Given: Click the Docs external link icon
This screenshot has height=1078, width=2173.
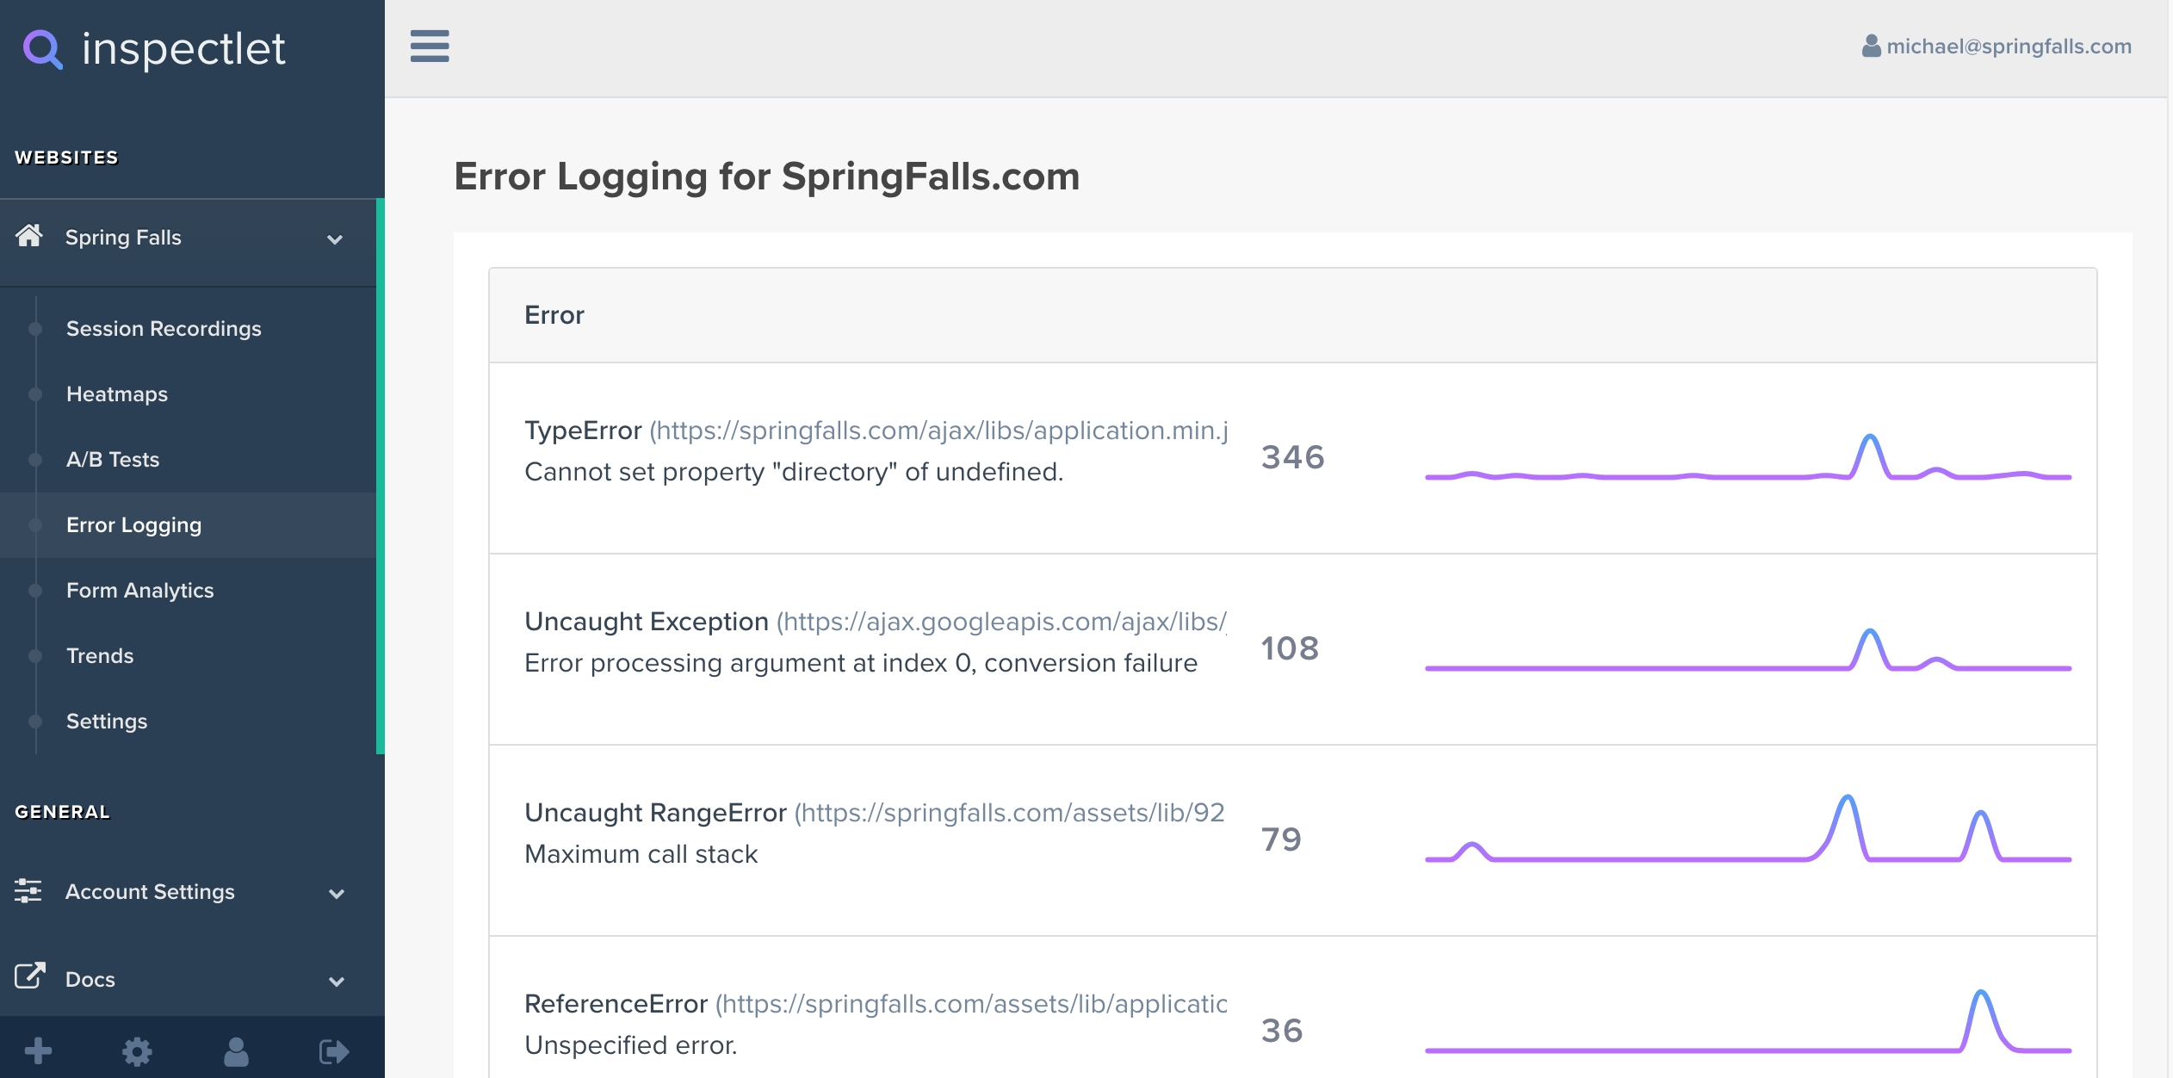Looking at the screenshot, I should click(x=30, y=976).
